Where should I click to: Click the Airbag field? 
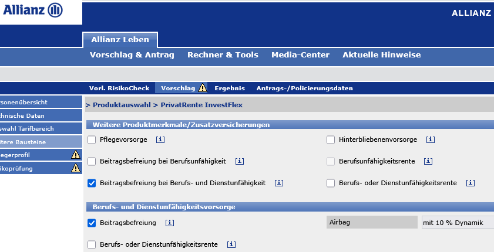[x=372, y=222]
